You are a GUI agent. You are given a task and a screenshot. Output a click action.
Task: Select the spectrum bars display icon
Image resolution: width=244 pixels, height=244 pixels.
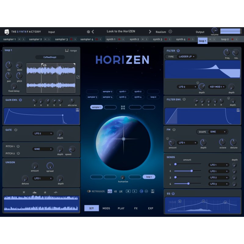34,192
